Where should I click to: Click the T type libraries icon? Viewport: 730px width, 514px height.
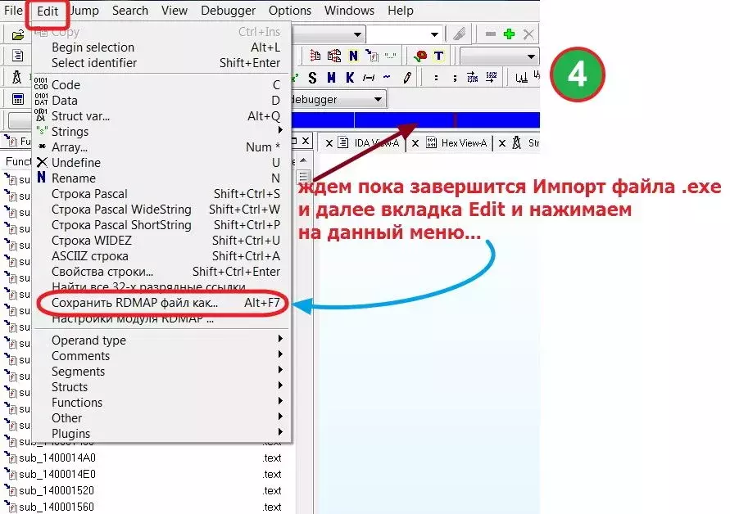click(x=438, y=56)
